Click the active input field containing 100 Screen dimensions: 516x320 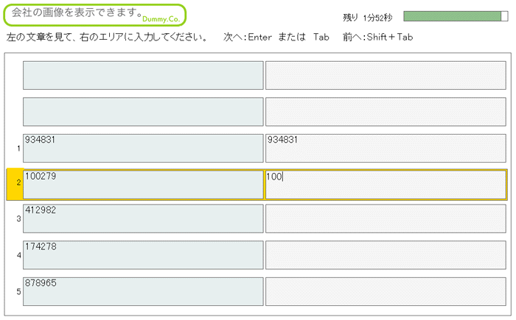pyautogui.click(x=386, y=185)
